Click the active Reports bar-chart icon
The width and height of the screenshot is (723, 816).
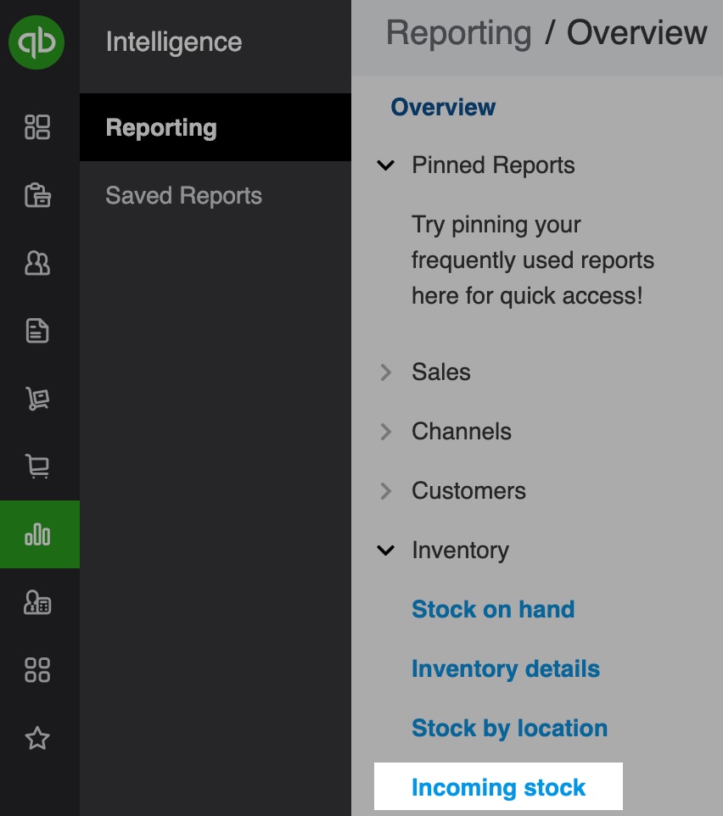[x=37, y=534]
